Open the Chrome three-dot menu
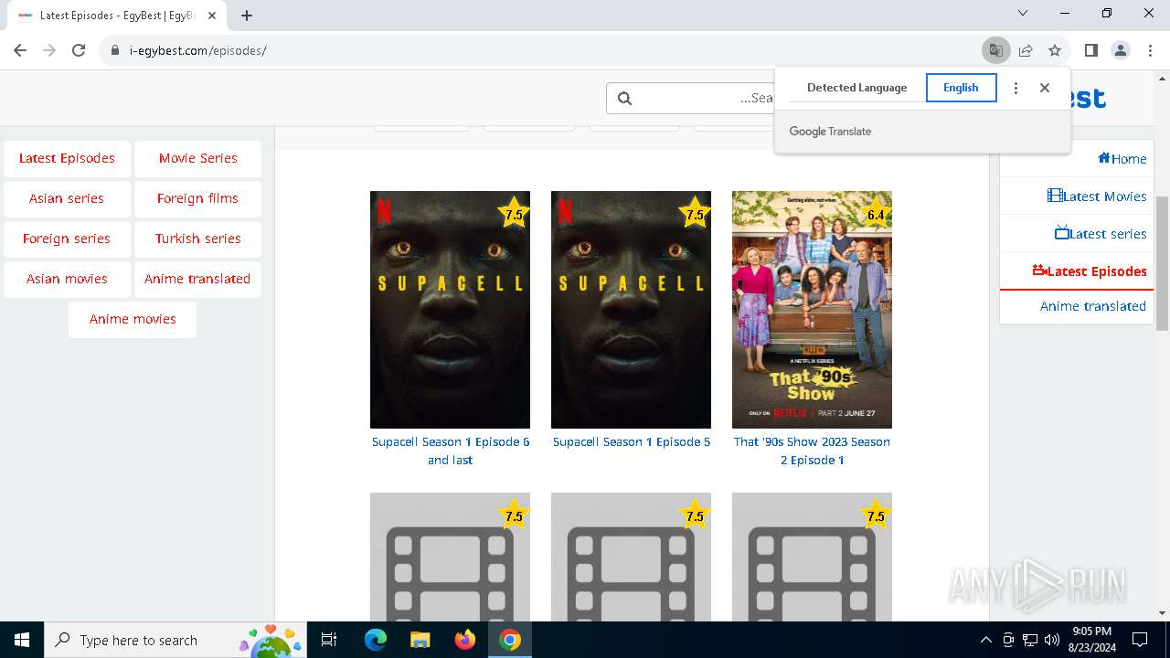Viewport: 1170px width, 658px height. pos(1149,50)
